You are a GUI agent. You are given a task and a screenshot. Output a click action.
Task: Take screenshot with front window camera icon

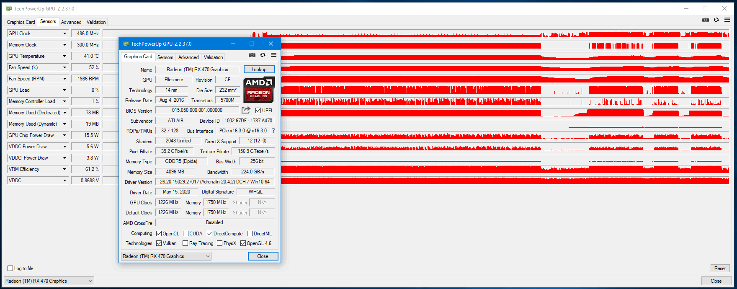pyautogui.click(x=252, y=55)
